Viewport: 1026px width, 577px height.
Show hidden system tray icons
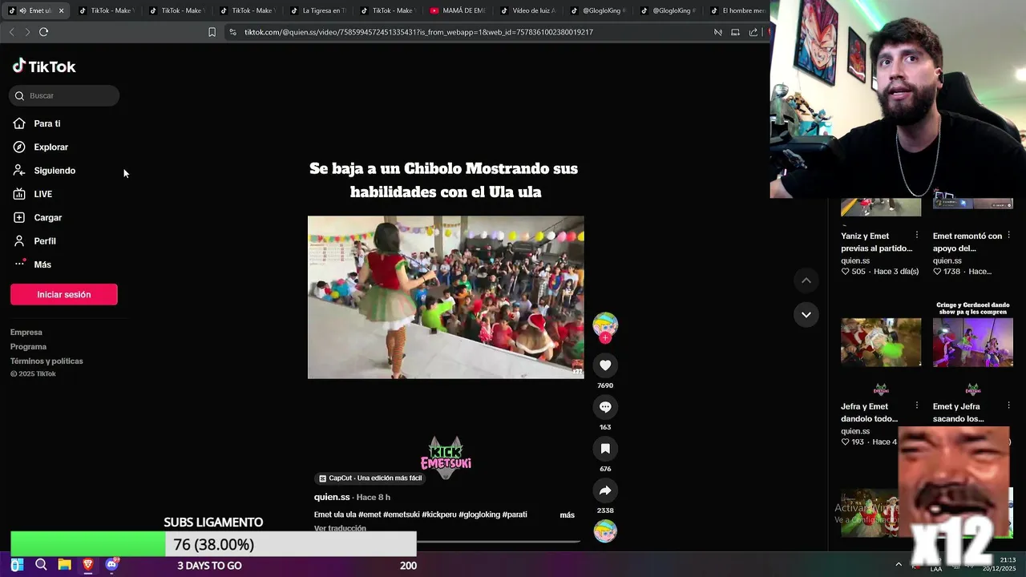click(x=899, y=565)
